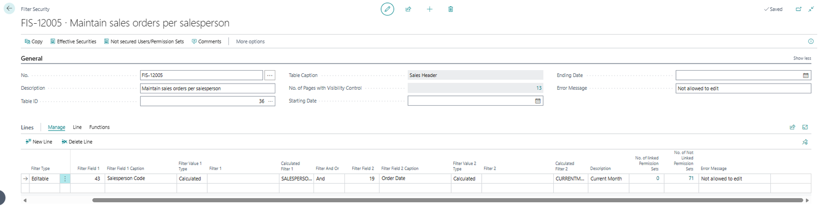Expand Lines part to full view
Screen dimensions: 825x210
click(805, 127)
